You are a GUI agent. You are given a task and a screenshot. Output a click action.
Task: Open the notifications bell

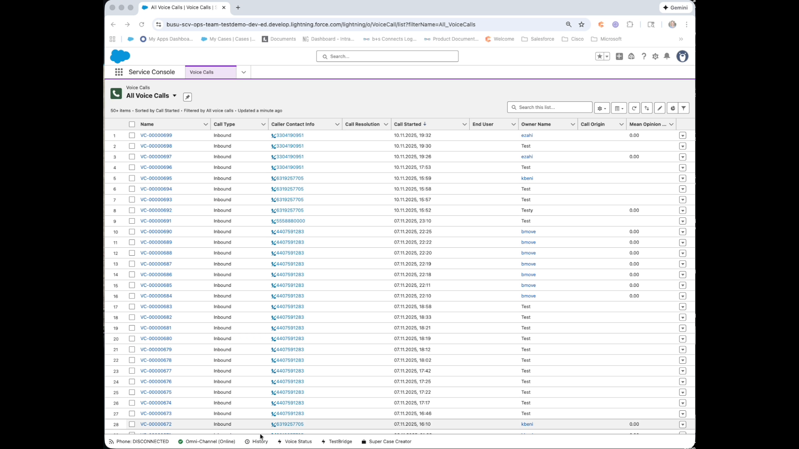point(667,56)
